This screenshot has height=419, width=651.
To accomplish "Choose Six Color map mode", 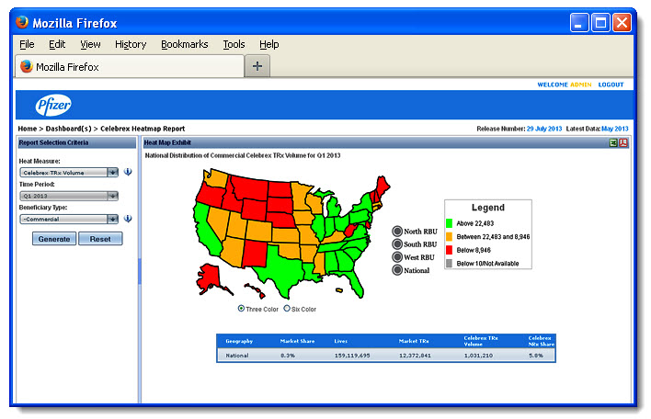I will (x=287, y=309).
